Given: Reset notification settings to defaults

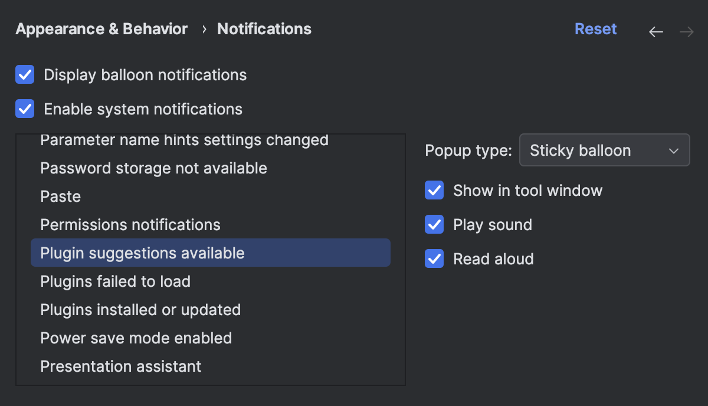Looking at the screenshot, I should tap(595, 28).
